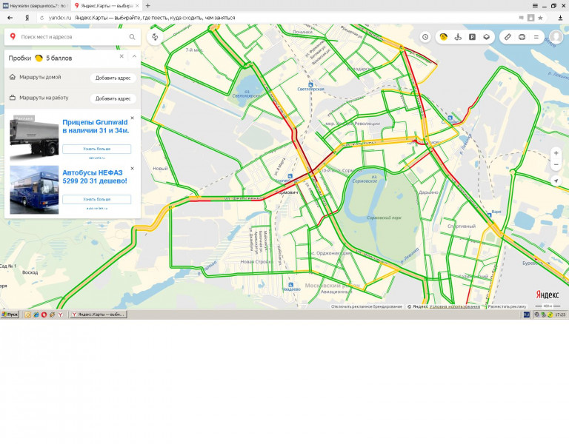Open the Прицепы Grunwald ad headline
Screen dimensions: 569x444
tap(96, 126)
